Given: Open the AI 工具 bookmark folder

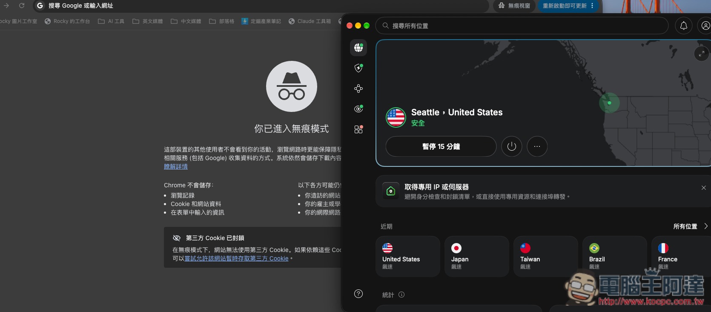Looking at the screenshot, I should (x=111, y=21).
